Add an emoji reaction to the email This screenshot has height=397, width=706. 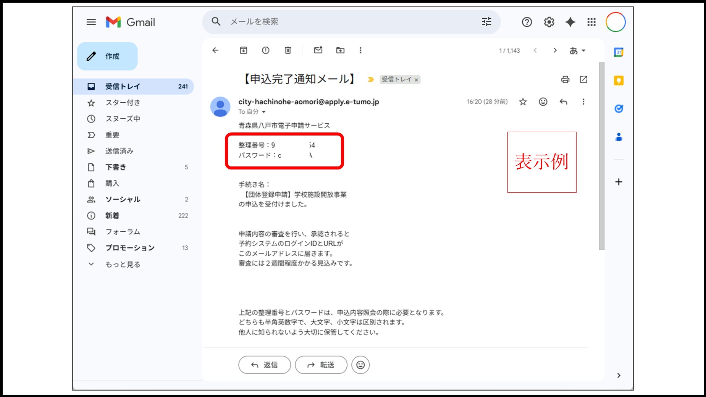point(543,102)
